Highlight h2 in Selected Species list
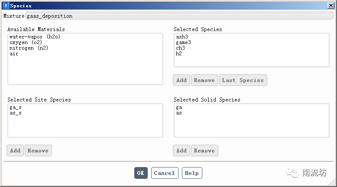 [179, 54]
